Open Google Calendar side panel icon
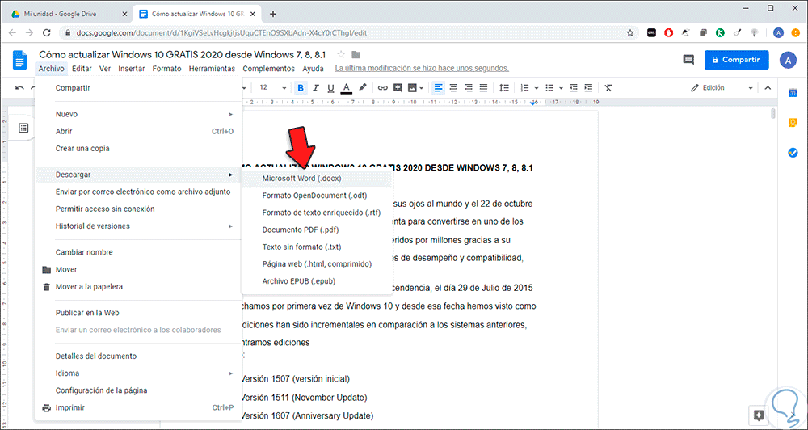The height and width of the screenshot is (430, 808). point(793,93)
